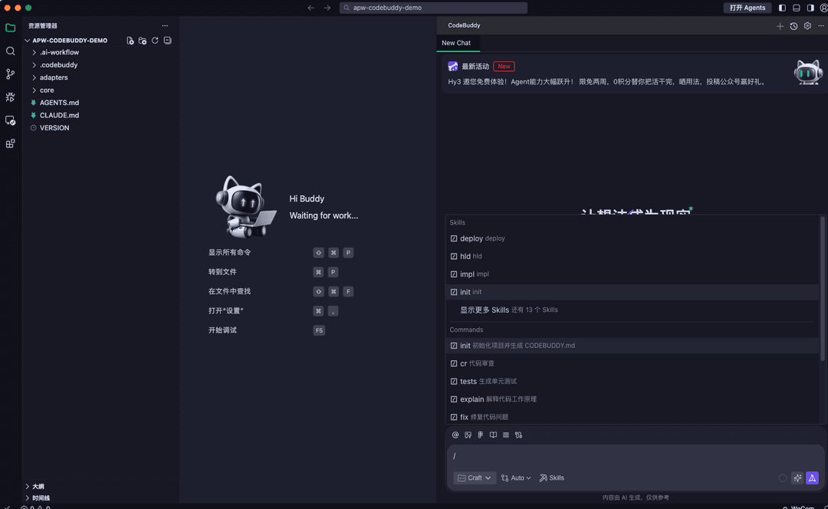Go forward with the navigation arrow
The height and width of the screenshot is (509, 828).
(x=327, y=8)
